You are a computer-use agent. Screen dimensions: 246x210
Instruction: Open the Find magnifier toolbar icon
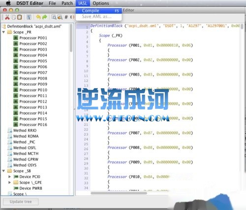(54, 17)
